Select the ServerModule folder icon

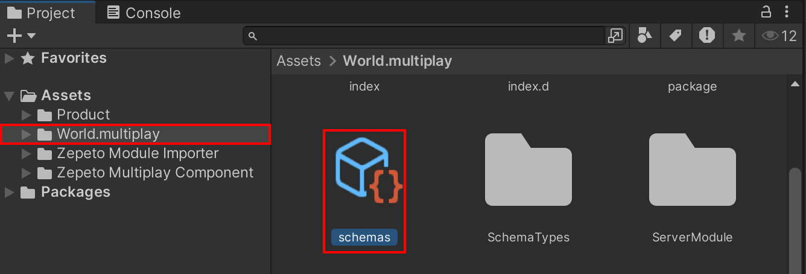693,170
